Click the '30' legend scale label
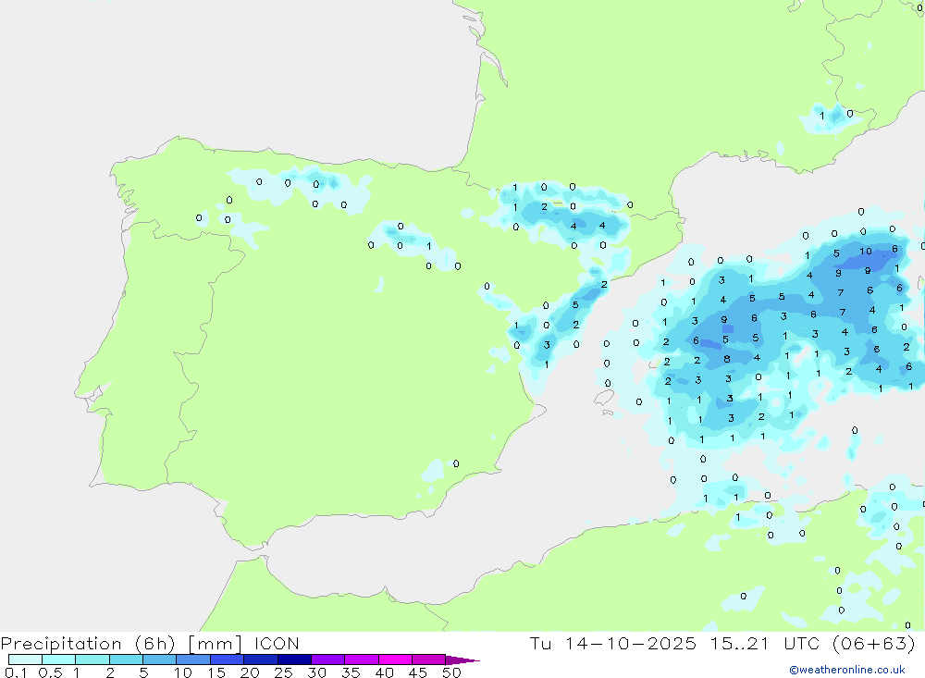Viewport: 925px width, 678px height. 316,672
